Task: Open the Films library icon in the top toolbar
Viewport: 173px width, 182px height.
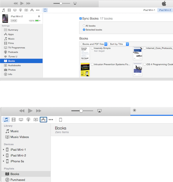Action: [9, 10]
